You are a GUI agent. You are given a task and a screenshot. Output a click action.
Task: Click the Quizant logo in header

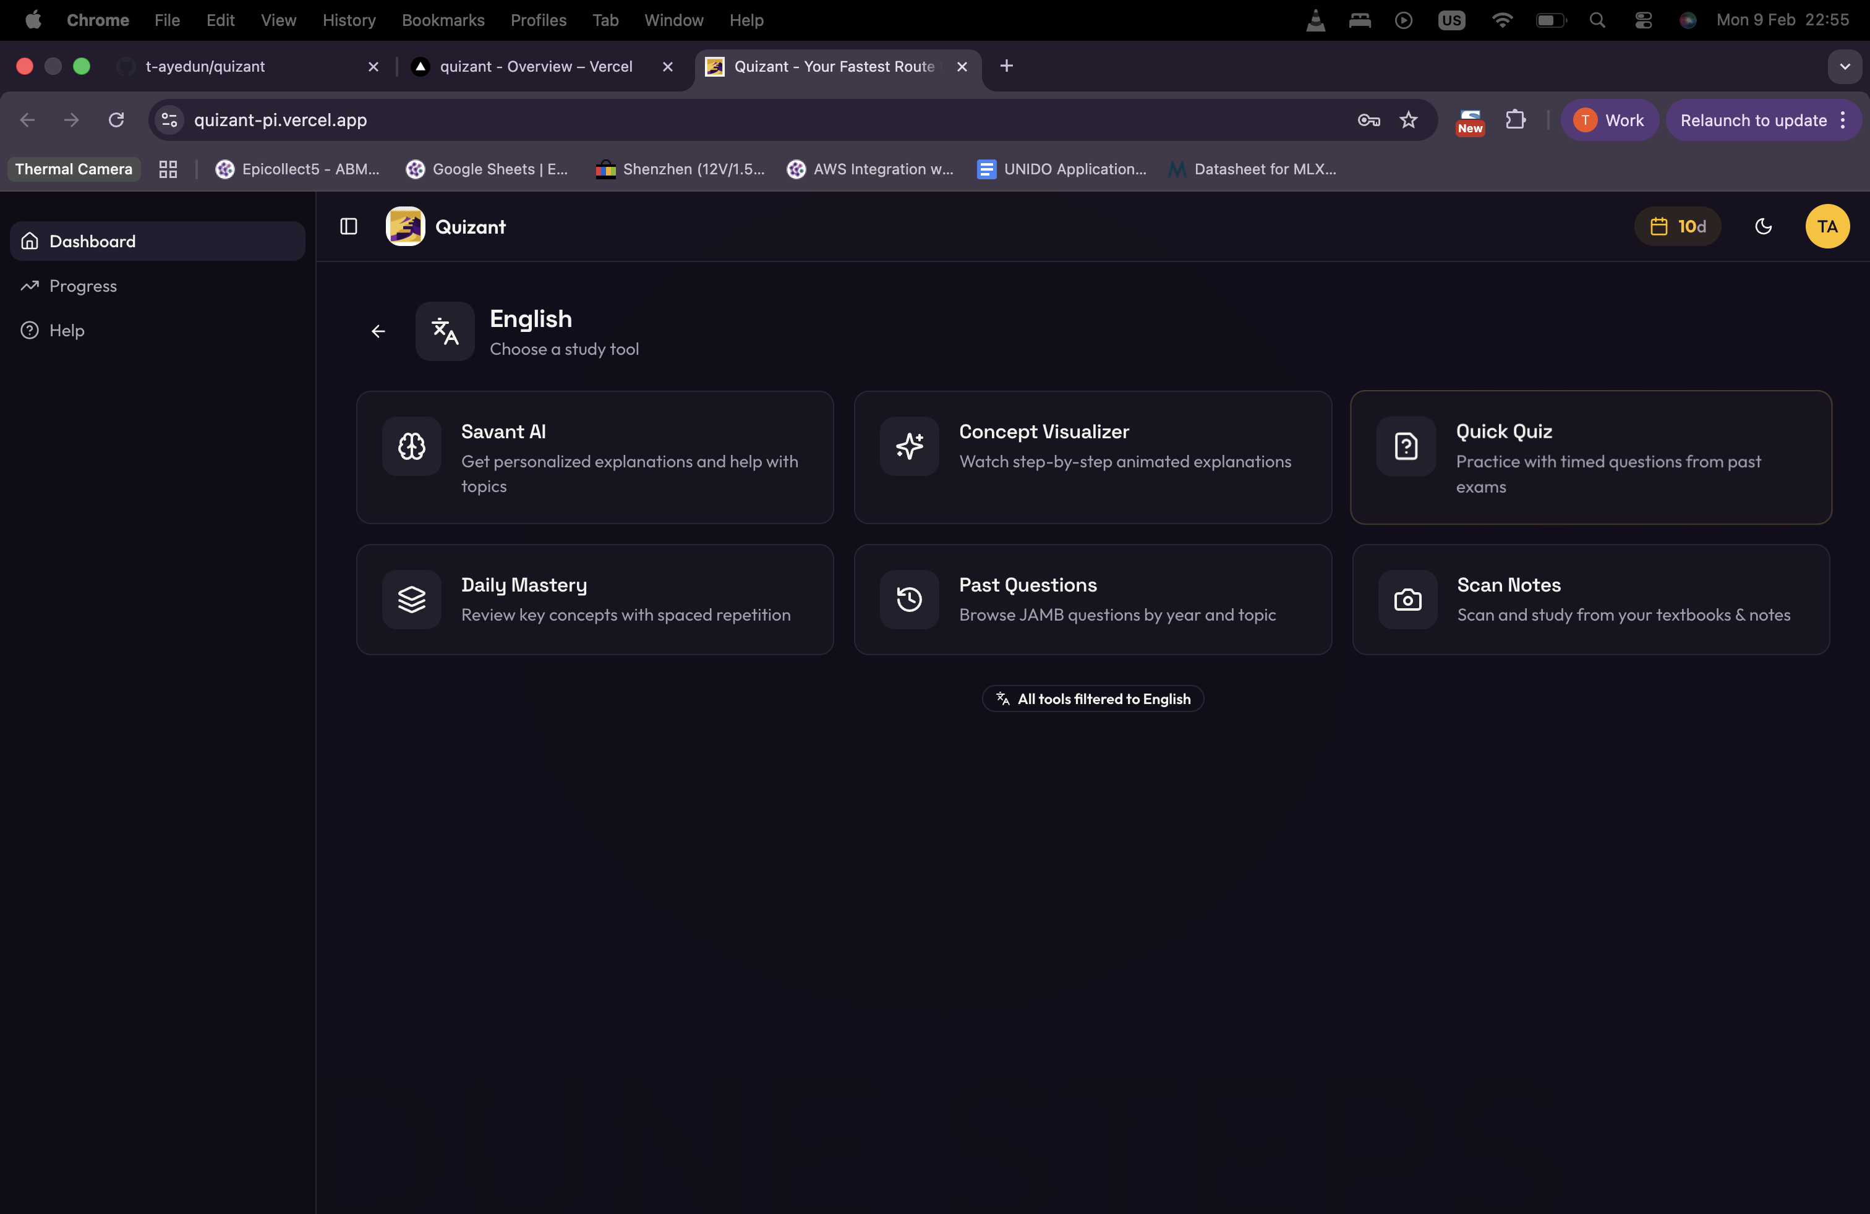coord(406,227)
